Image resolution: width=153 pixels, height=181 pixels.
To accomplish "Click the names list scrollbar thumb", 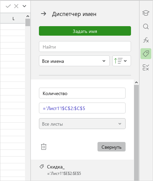I will coord(136,133).
